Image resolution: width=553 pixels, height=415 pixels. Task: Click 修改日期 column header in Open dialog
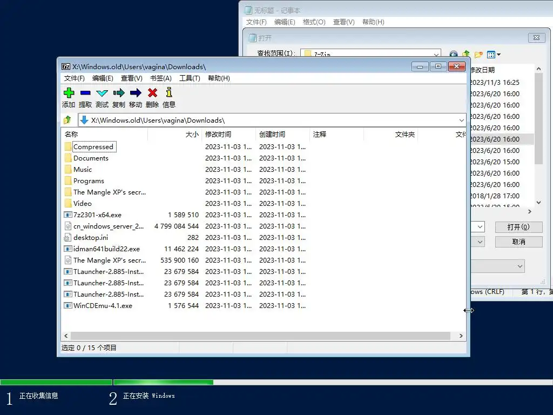(482, 70)
